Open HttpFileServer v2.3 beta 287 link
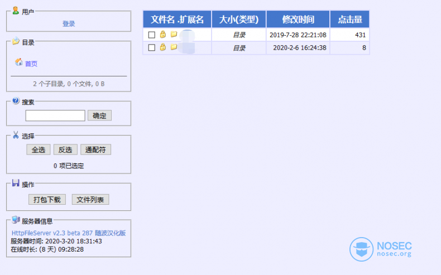441x275 pixels. pyautogui.click(x=69, y=233)
